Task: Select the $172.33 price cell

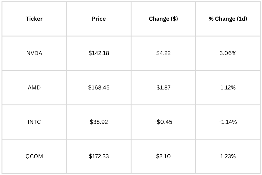Action: 99,157
